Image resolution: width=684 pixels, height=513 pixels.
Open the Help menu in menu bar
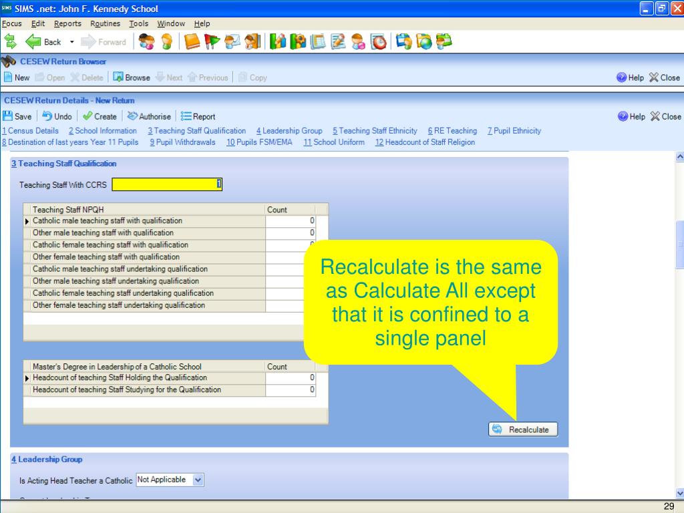coord(202,23)
